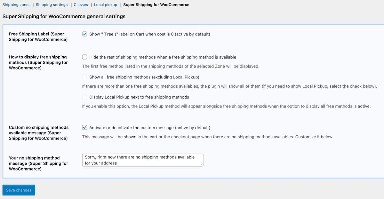Click the Custom no shipping methods message title
Screen dimensions: 384x199
pos(38,133)
